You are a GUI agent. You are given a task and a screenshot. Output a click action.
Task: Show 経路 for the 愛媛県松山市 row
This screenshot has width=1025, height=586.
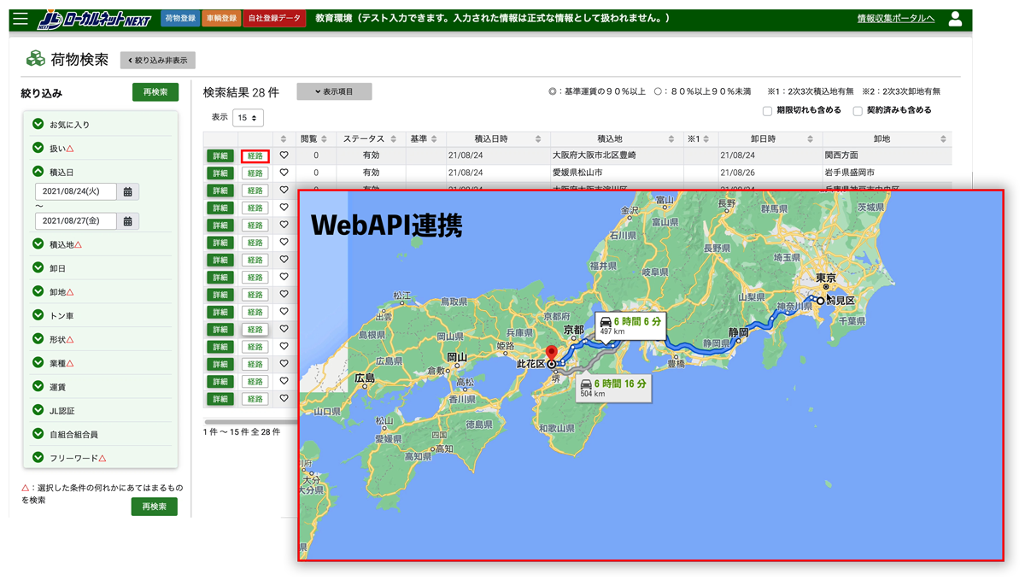click(255, 173)
